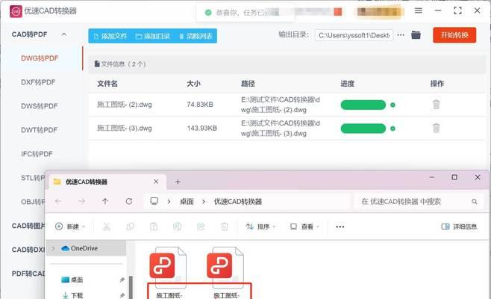
Task: Click 添加文件 to add files
Action: [110, 36]
